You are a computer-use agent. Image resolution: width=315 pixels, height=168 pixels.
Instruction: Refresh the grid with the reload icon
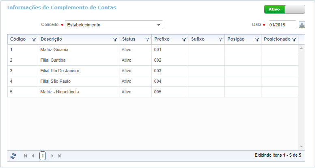(13, 156)
